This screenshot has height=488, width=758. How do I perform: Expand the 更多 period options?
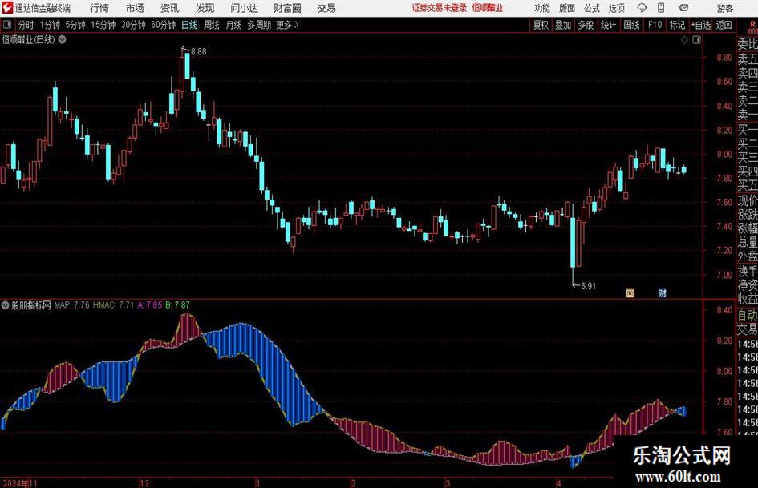287,25
